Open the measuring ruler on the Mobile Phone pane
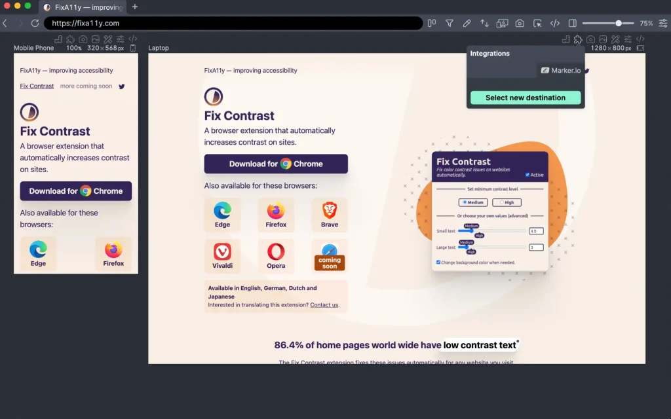 (58, 39)
